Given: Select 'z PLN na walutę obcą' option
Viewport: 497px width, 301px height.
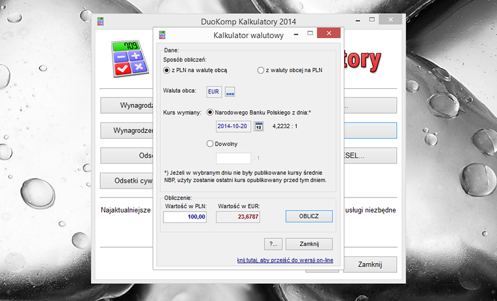Looking at the screenshot, I should pos(196,71).
